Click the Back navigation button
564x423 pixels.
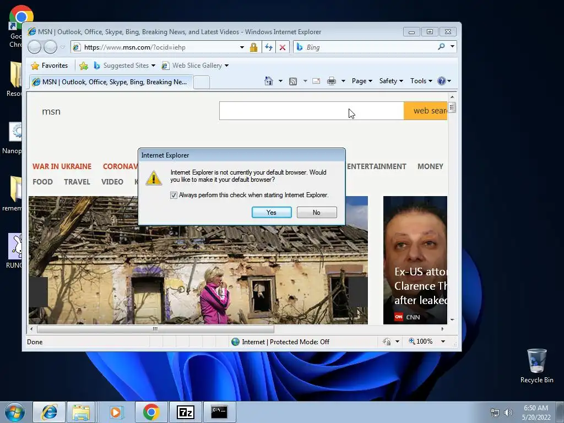(35, 47)
